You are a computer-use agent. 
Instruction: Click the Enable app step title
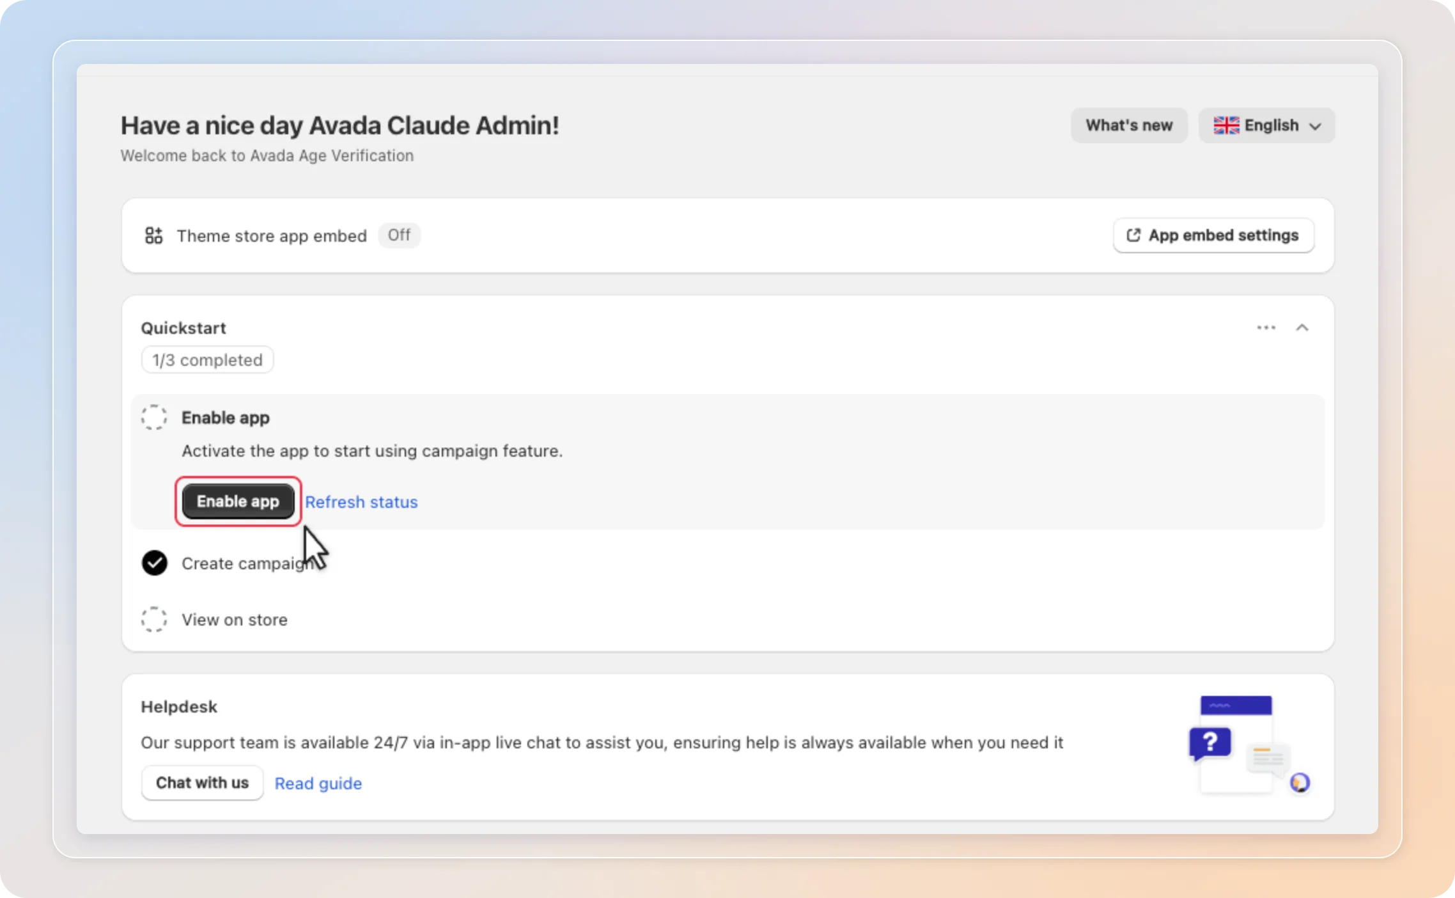click(x=226, y=418)
